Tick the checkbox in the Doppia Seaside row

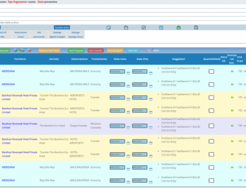click(211, 126)
